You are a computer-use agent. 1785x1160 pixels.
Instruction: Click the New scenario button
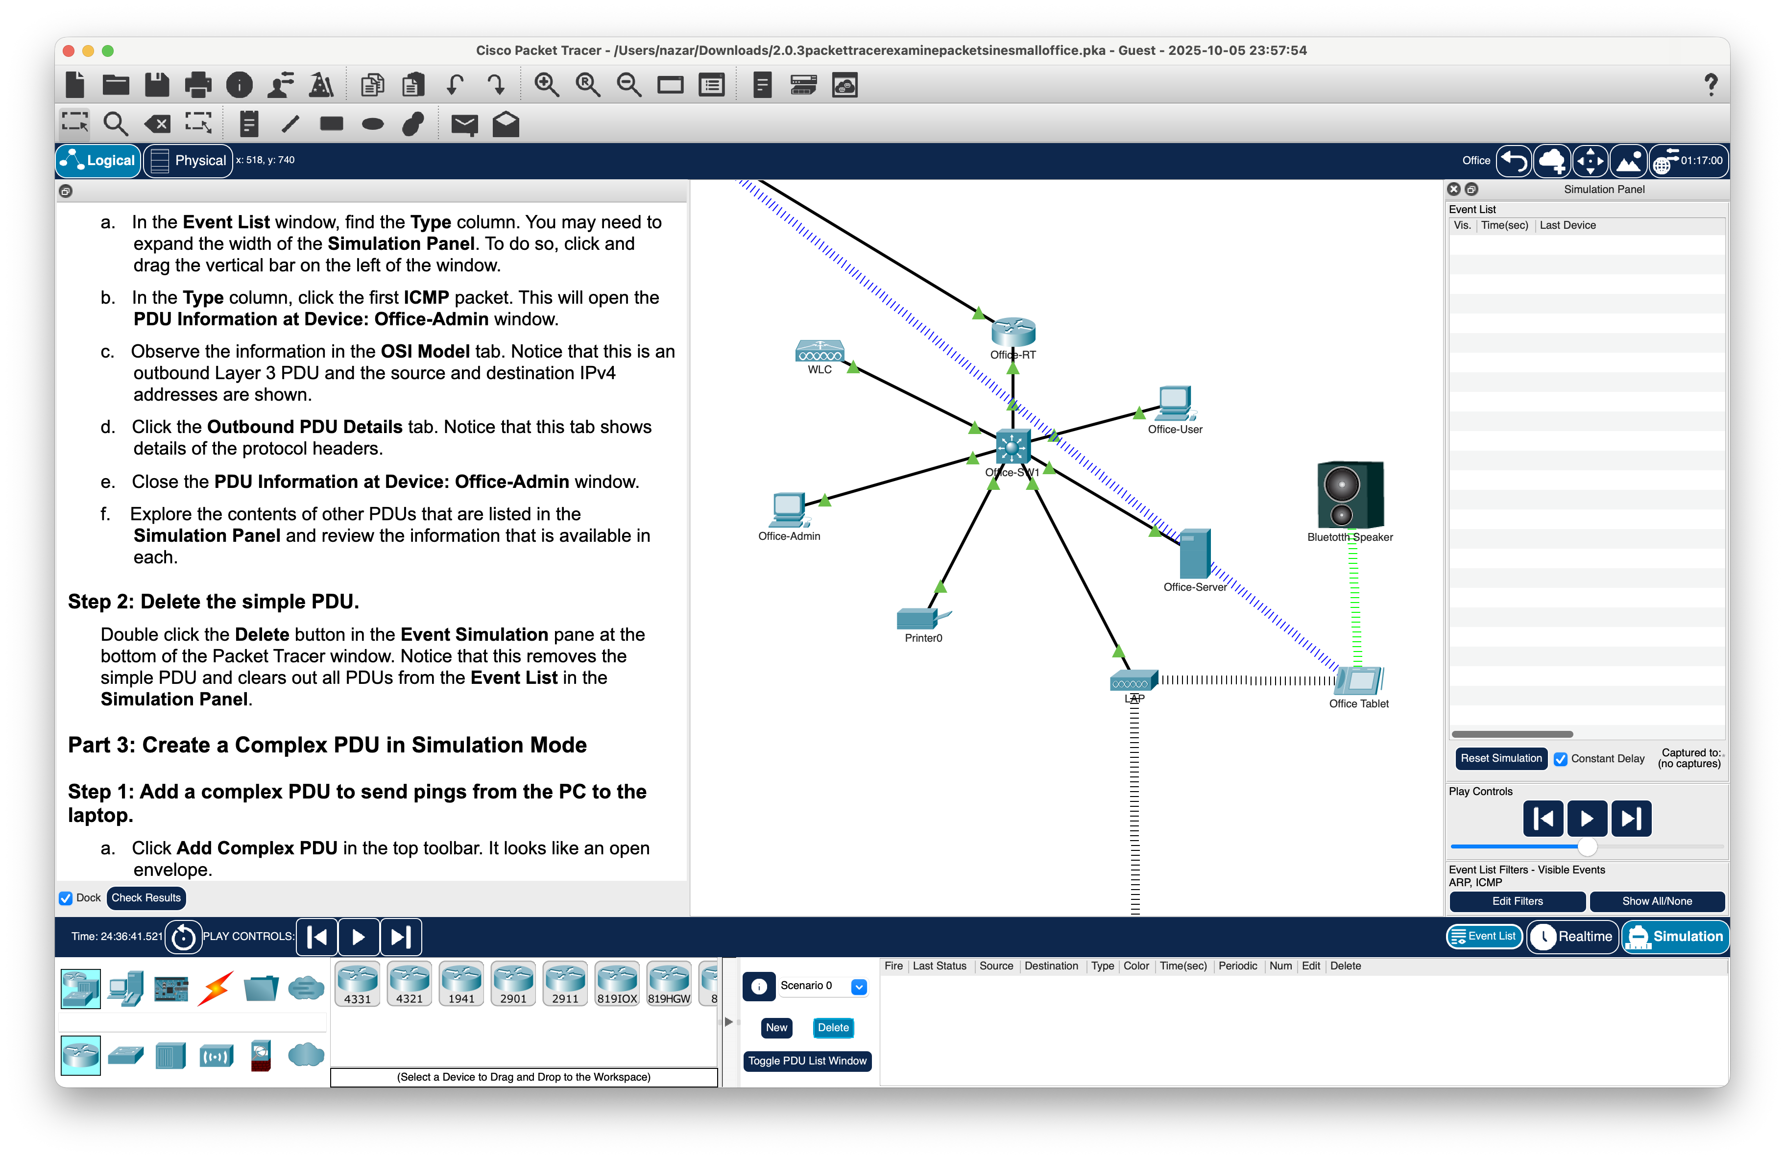776,1028
